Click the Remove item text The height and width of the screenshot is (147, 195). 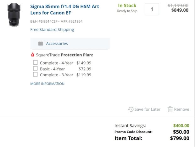[181, 109]
